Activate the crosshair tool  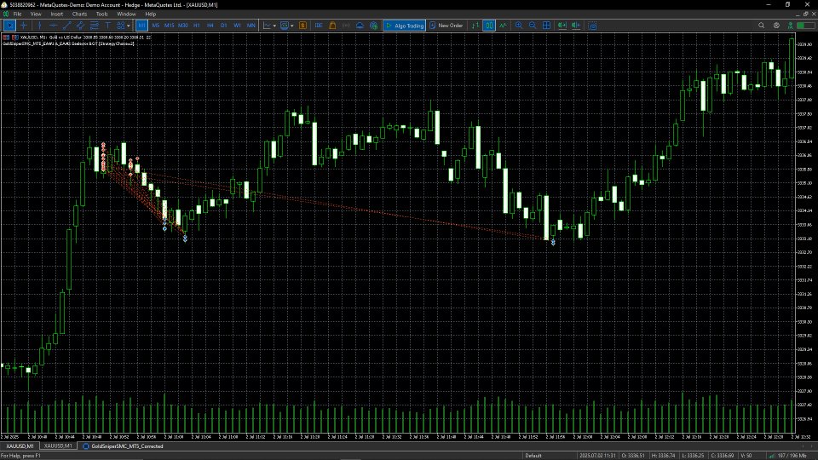(24, 25)
